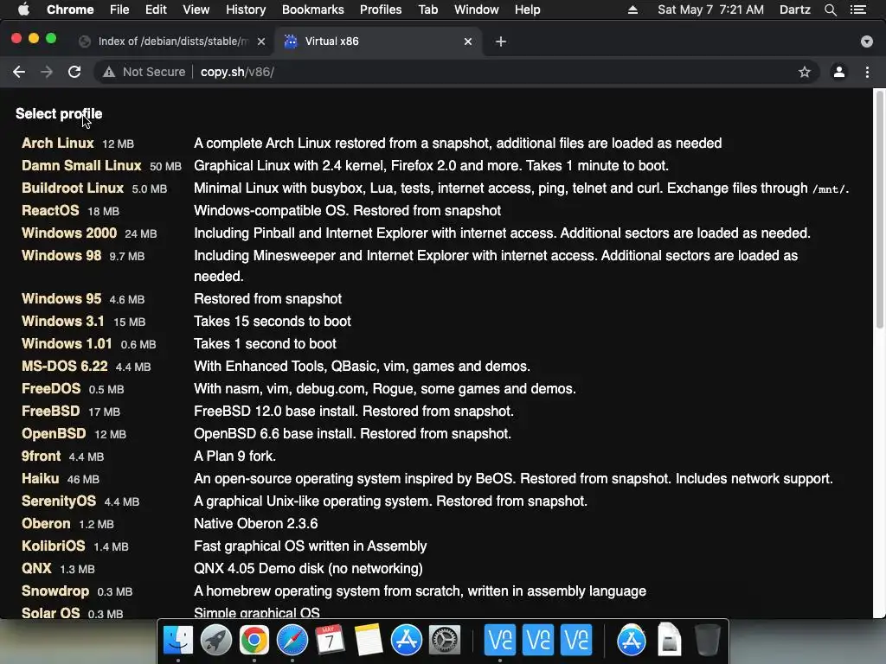Boot the Snowdrop profile
The height and width of the screenshot is (664, 886).
click(55, 591)
